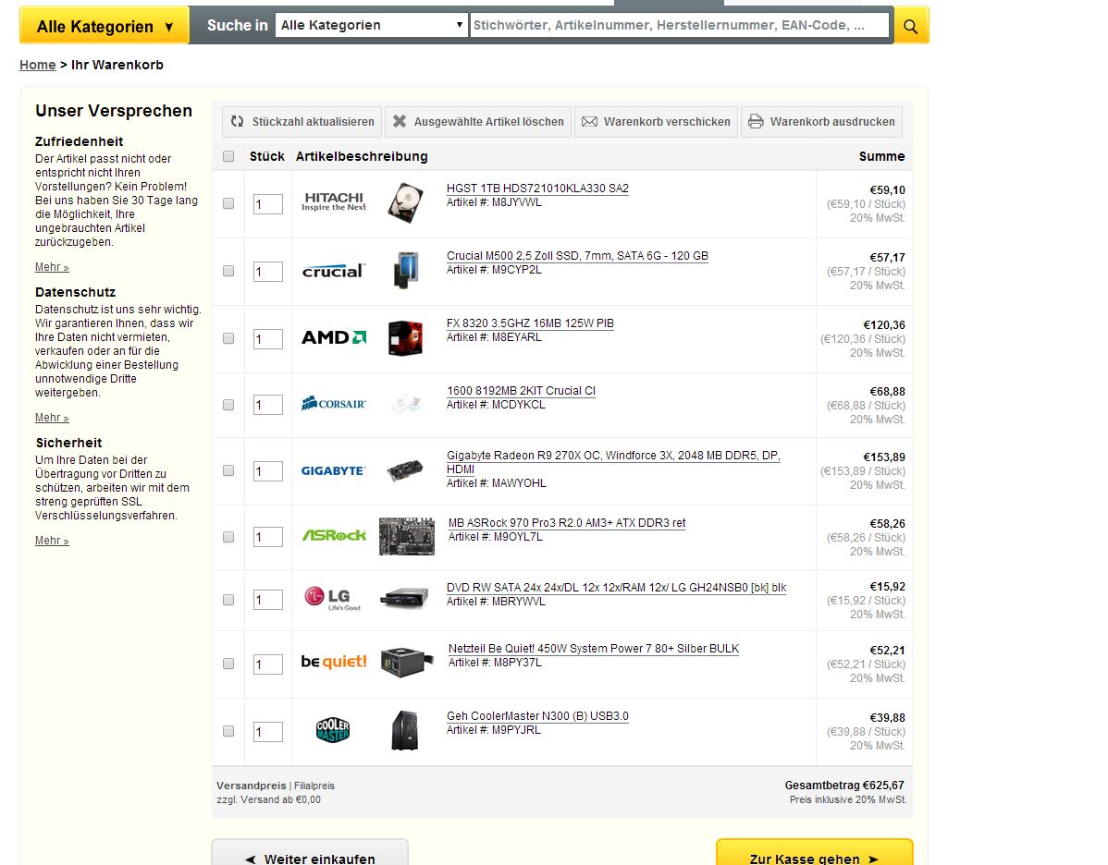Check the ASRock 970 Pro3 row
1108x865 pixels.
click(x=228, y=537)
